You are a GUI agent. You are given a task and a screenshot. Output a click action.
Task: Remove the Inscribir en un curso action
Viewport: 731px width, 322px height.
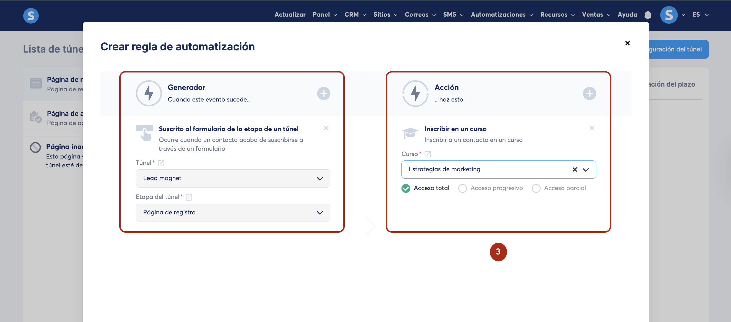pos(592,128)
